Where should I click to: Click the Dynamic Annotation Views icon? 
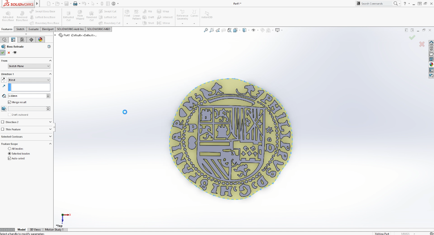click(229, 30)
